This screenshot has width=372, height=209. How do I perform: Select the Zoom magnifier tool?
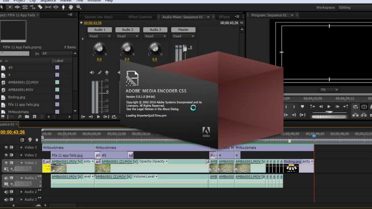coord(79,7)
